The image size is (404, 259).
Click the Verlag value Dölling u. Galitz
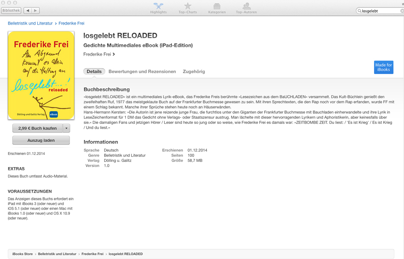pyautogui.click(x=118, y=161)
